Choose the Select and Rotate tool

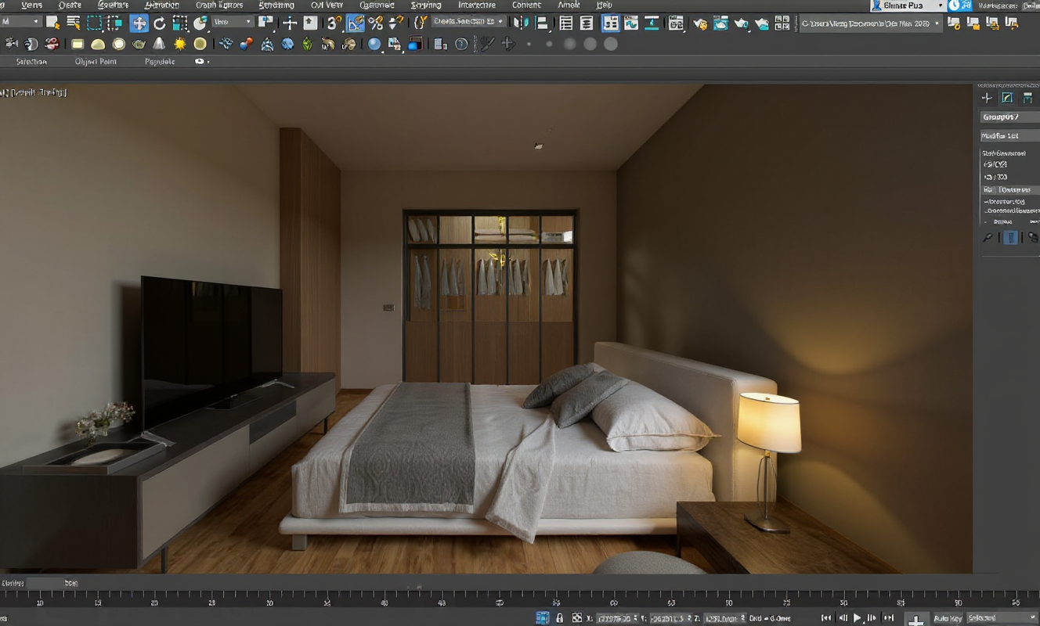coord(159,23)
